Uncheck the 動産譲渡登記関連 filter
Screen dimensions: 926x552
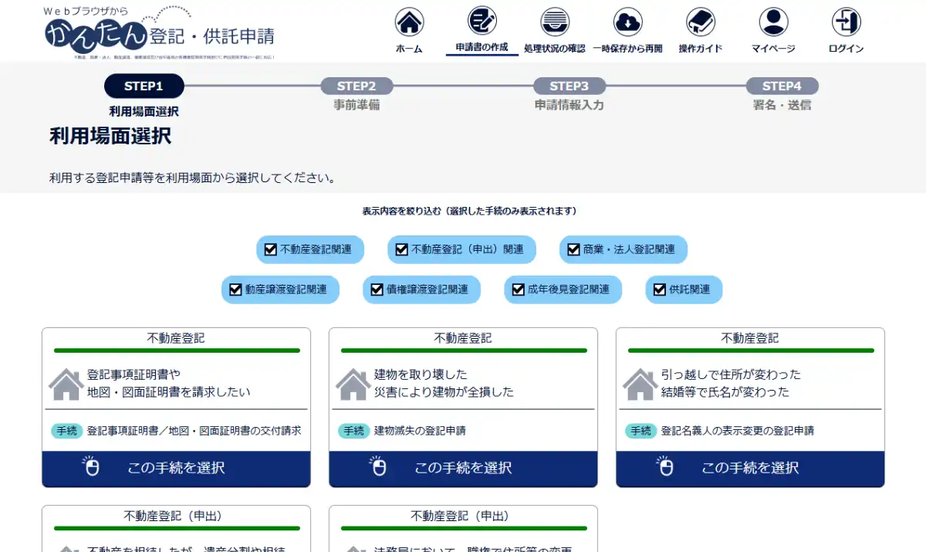(x=235, y=290)
